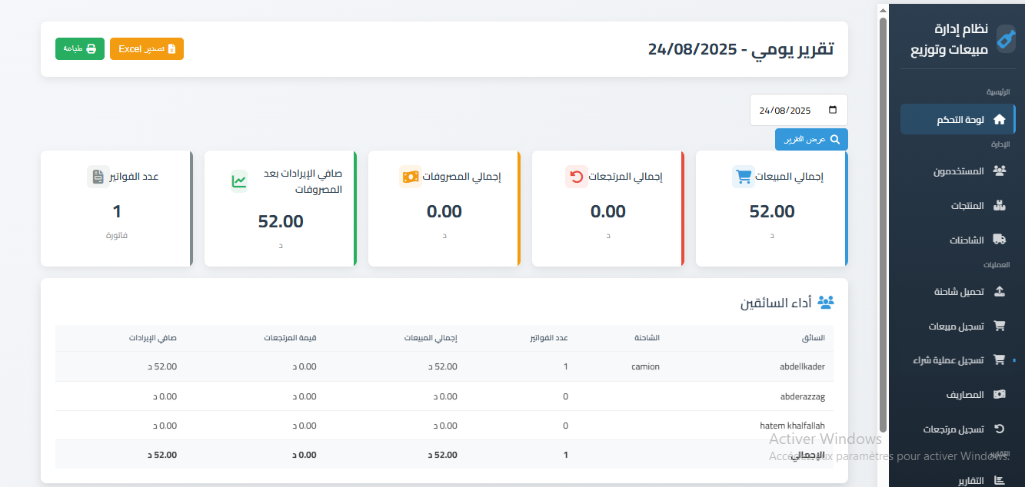Navigate to التقارير section in sidebar
The width and height of the screenshot is (1025, 487).
click(x=971, y=481)
